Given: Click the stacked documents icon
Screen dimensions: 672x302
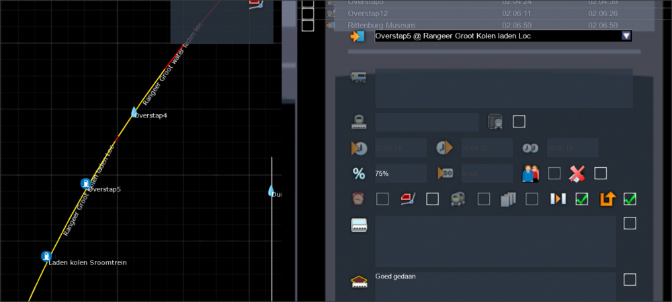Looking at the screenshot, I should pyautogui.click(x=508, y=199).
